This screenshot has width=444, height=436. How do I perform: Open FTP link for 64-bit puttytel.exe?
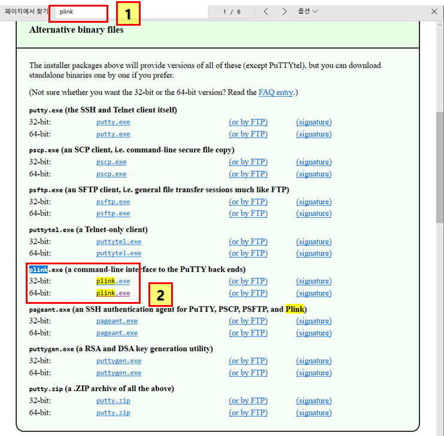248,253
